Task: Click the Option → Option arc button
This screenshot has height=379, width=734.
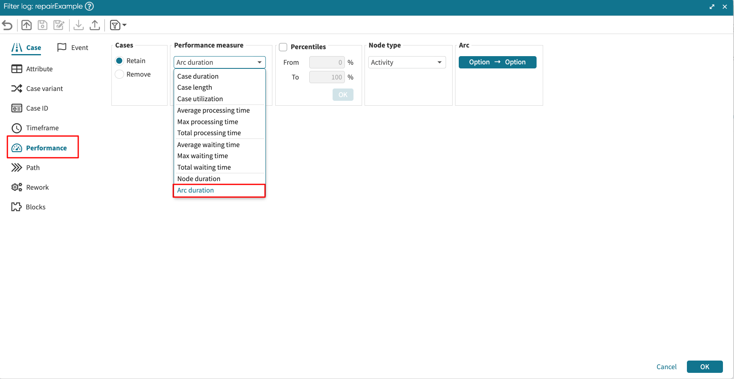Action: click(497, 62)
